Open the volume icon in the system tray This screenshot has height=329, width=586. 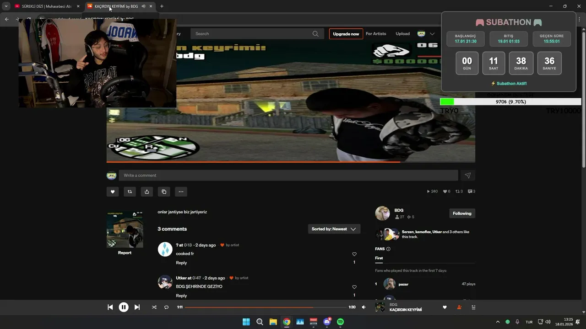pos(548,322)
